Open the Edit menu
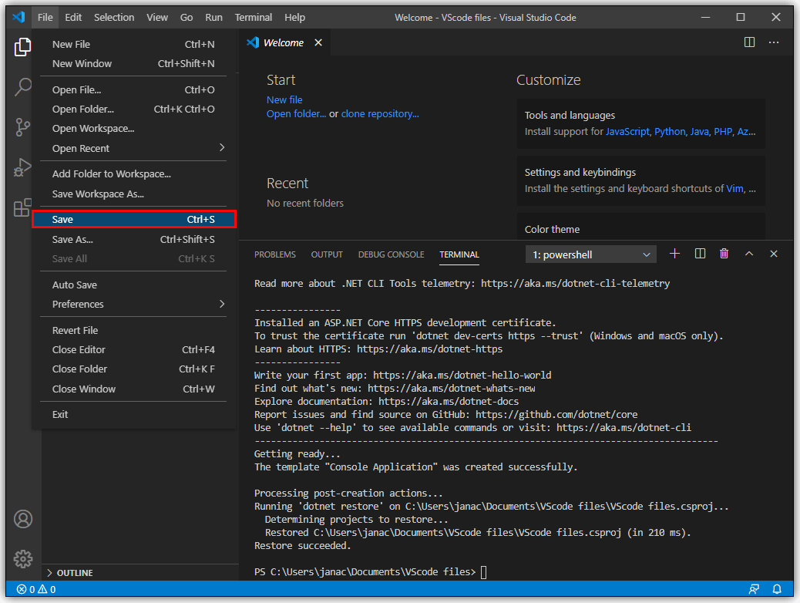 point(73,18)
